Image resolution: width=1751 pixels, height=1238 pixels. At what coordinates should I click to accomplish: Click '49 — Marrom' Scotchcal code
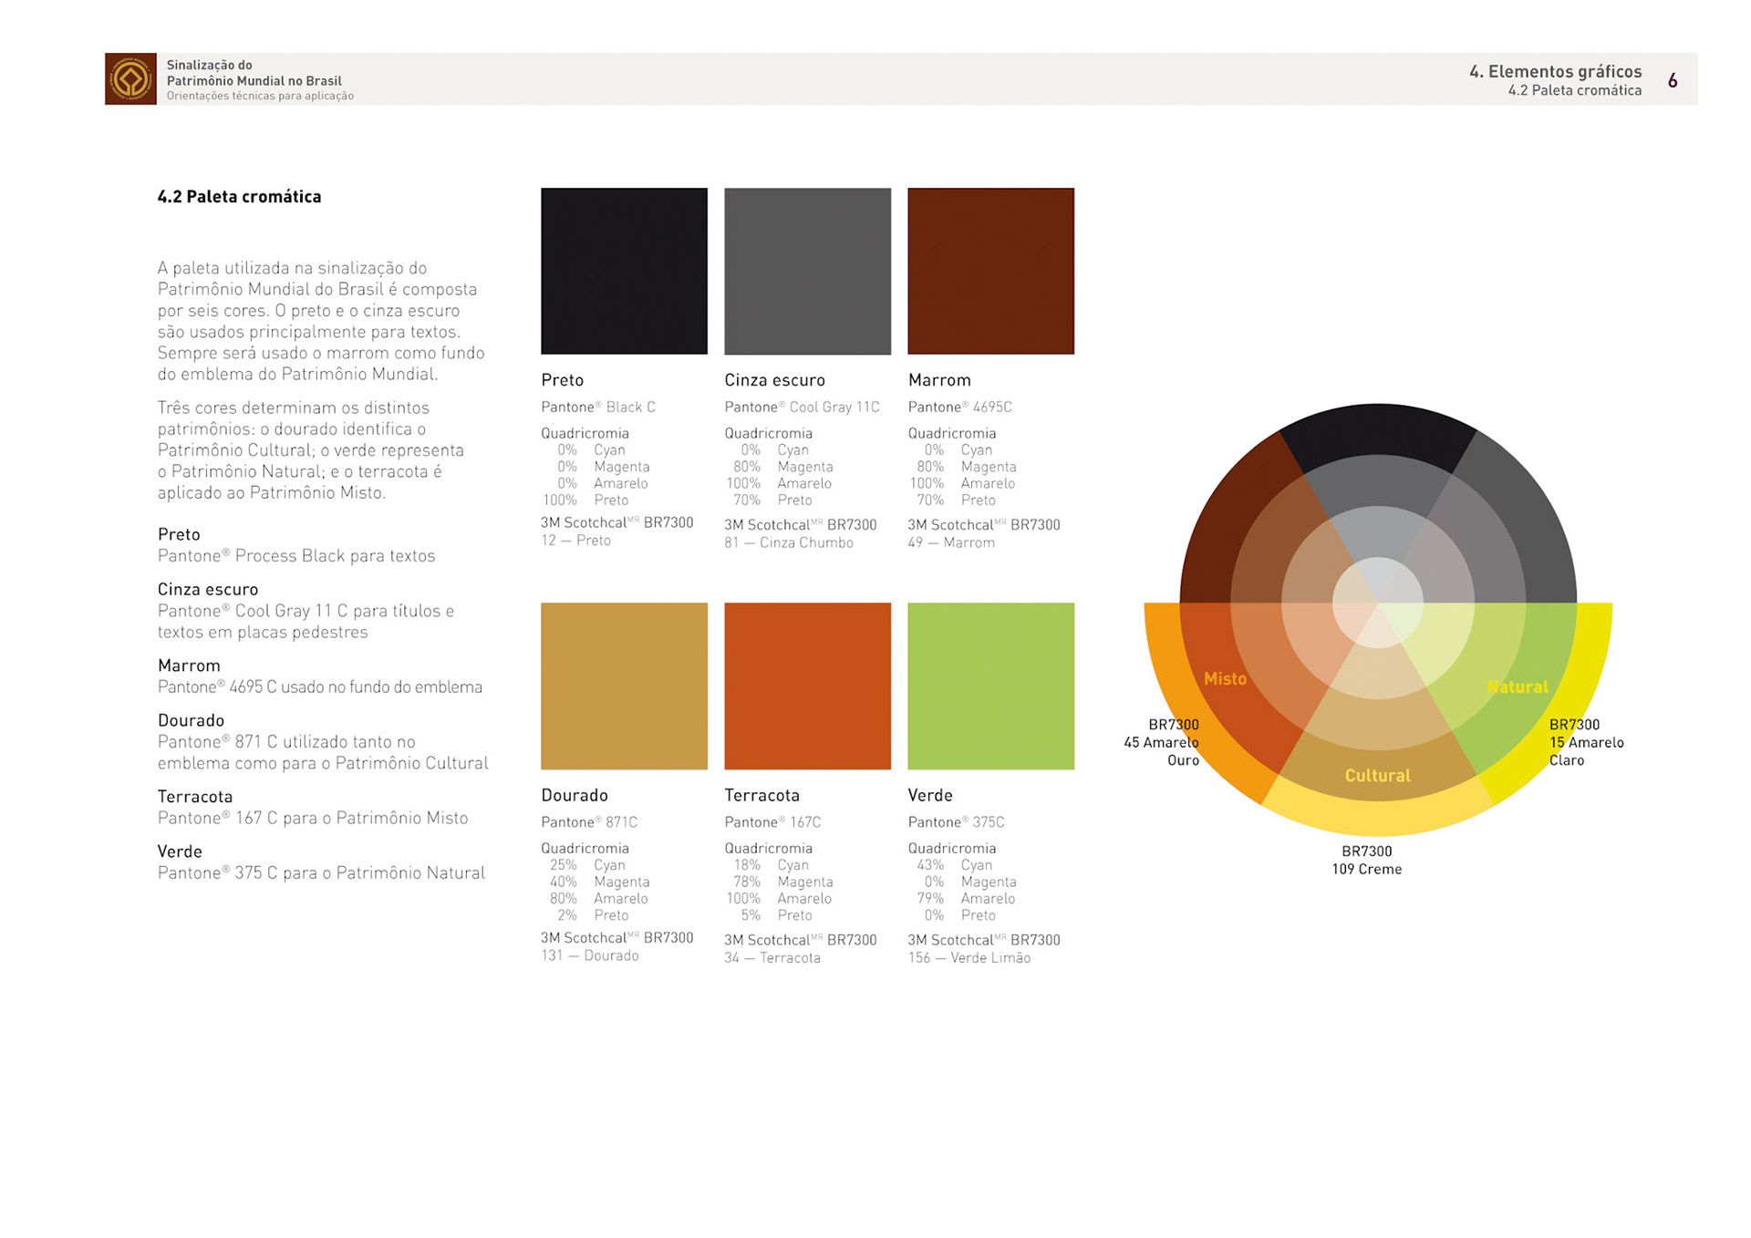[x=951, y=542]
